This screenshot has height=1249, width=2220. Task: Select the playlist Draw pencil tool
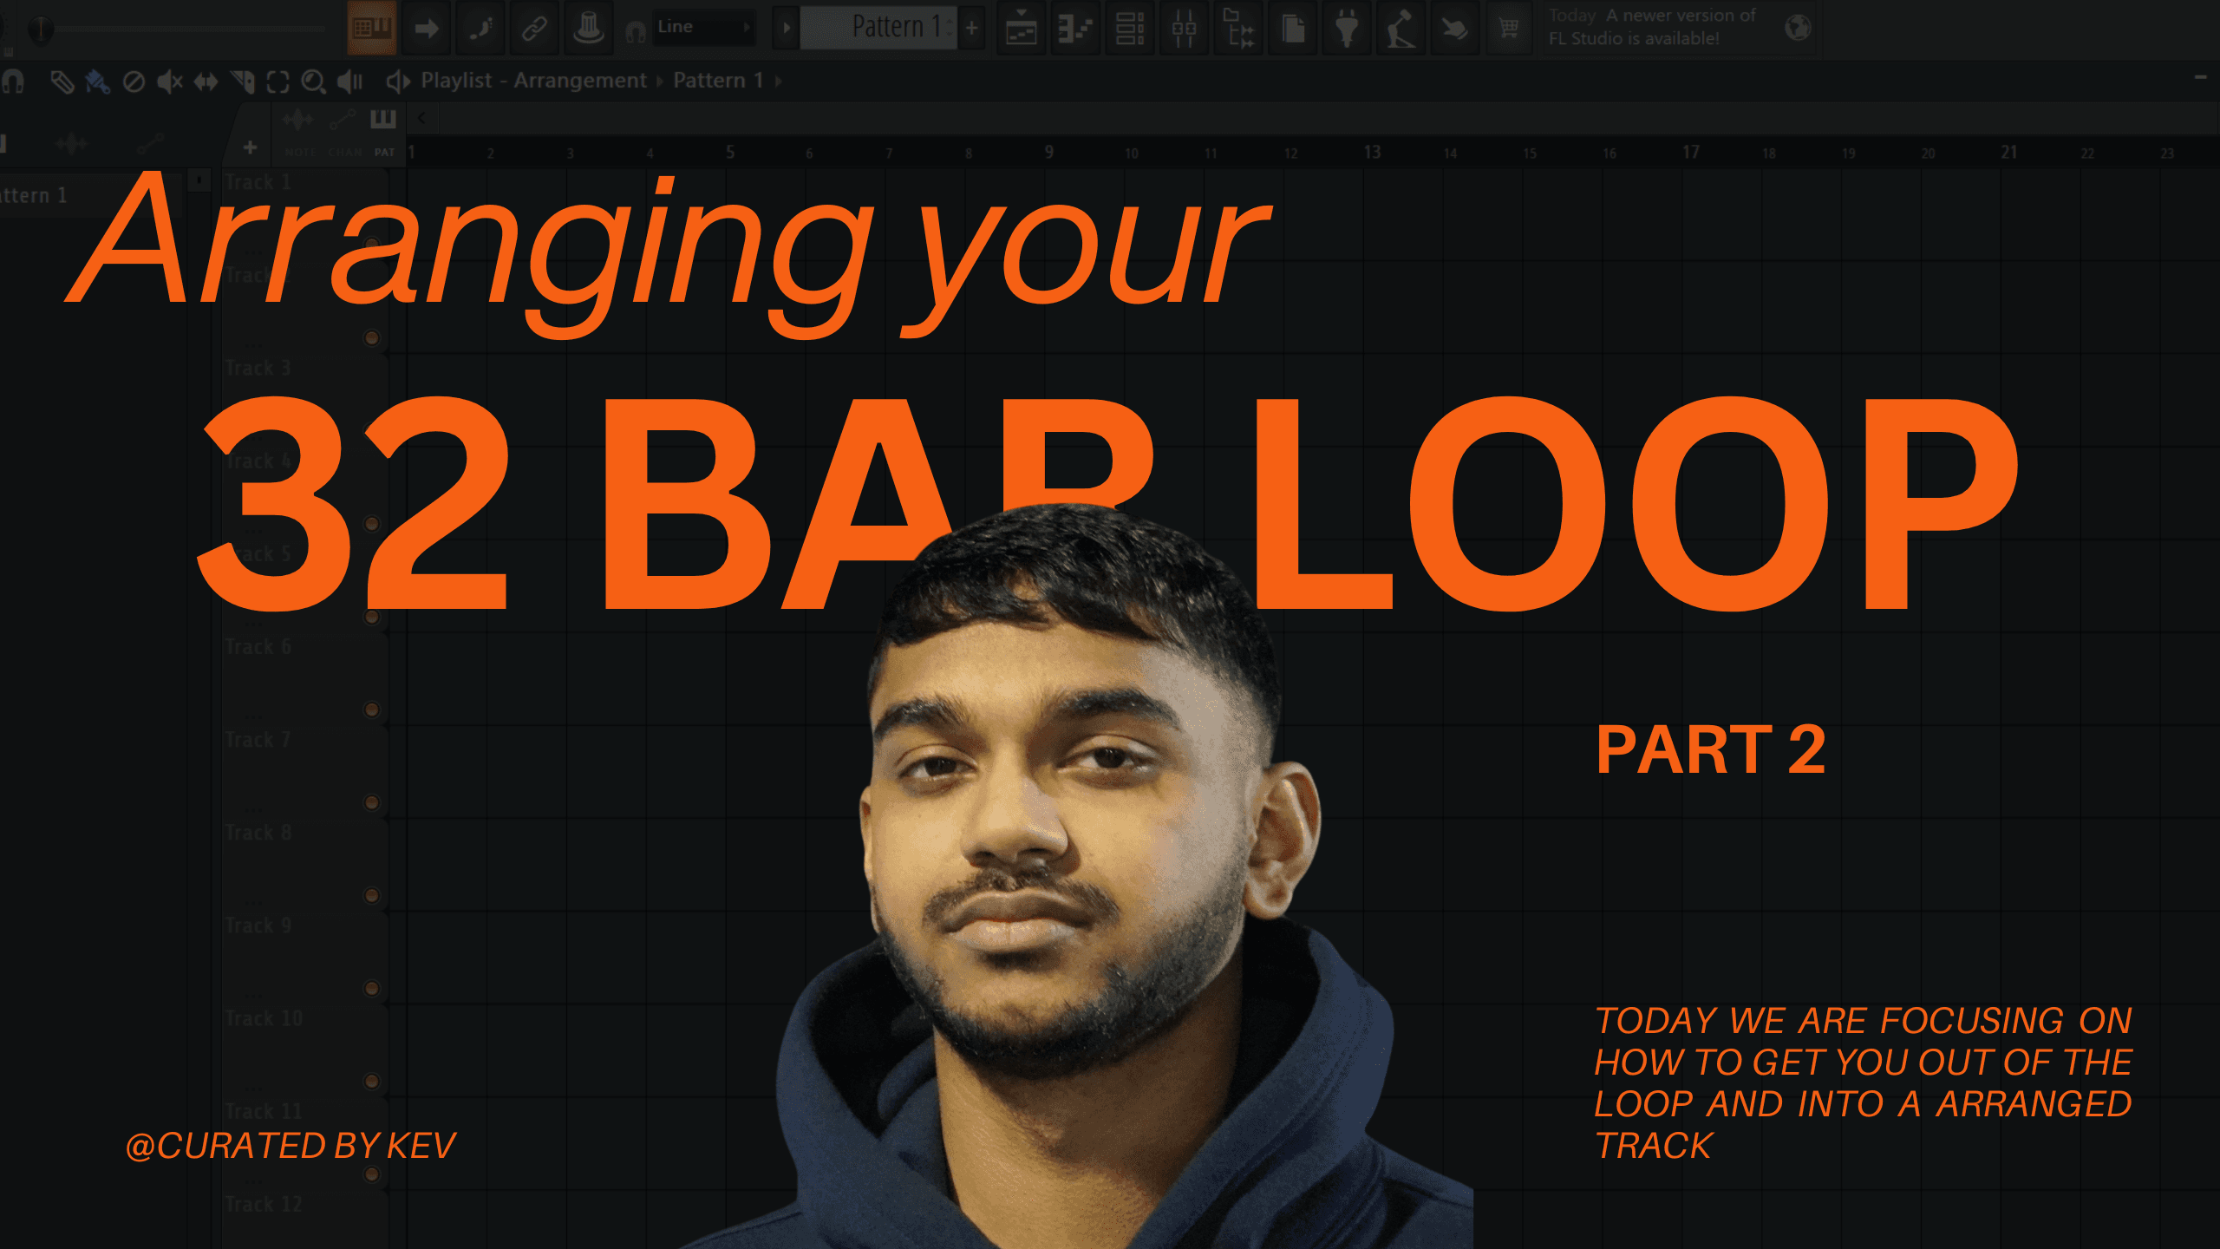click(62, 82)
